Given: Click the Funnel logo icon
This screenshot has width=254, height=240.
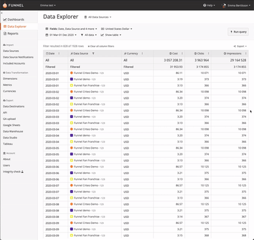Looking at the screenshot, I should click(5, 5).
